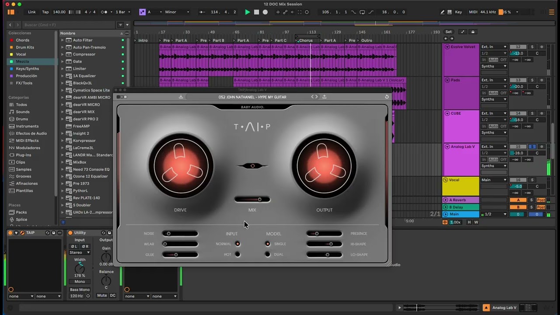The image size is (560, 315).
Task: Expand the Compressor browser item
Action: click(x=63, y=54)
